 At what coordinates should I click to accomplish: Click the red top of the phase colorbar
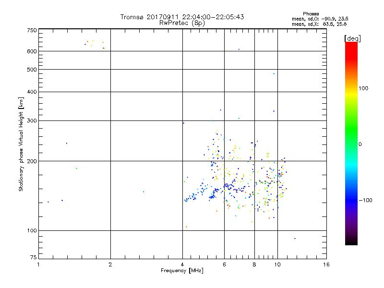(351, 45)
